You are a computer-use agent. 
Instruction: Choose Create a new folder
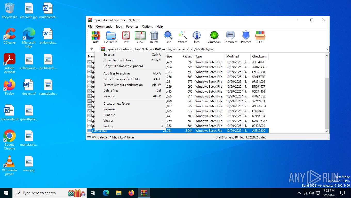coord(130,104)
